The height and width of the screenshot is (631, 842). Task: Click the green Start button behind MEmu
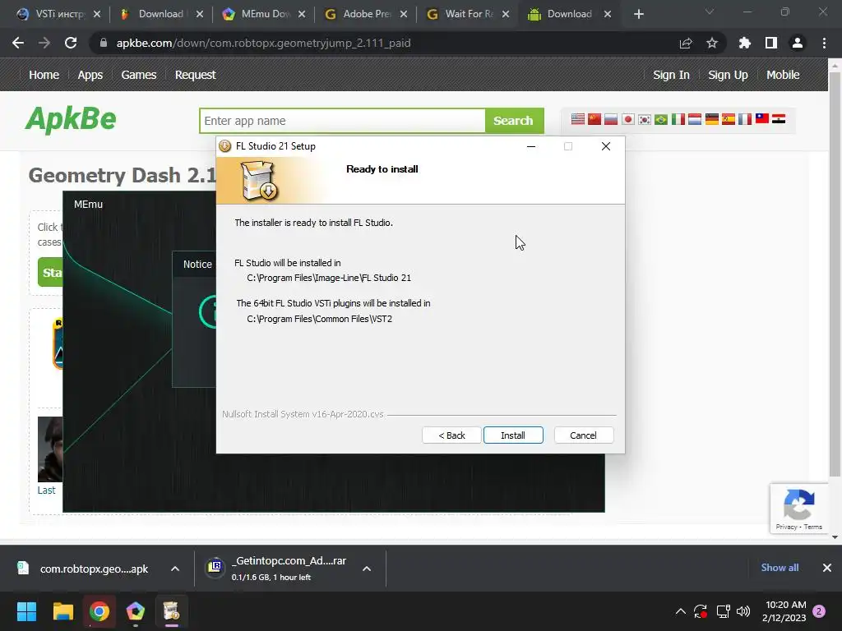click(x=50, y=272)
